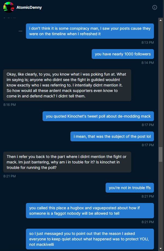Click the 8:16 PM timestamp
This screenshot has height=251, width=164.
(10, 104)
